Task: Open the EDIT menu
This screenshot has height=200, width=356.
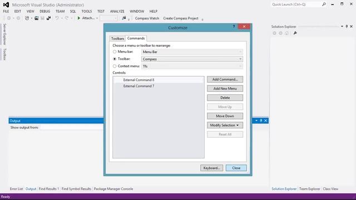Action: pyautogui.click(x=17, y=11)
